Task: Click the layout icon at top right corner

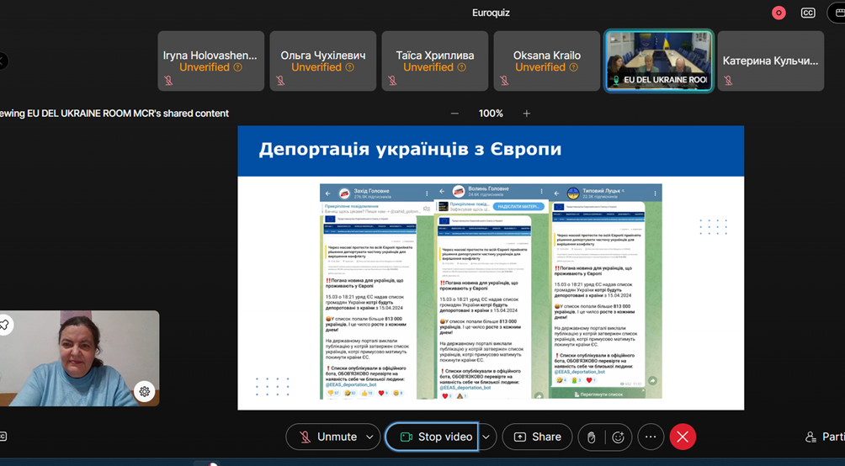Action: [838, 13]
